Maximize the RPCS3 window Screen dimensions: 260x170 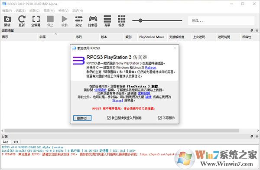(x=243, y=4)
